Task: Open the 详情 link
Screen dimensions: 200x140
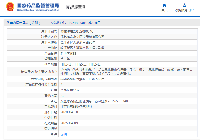Action: coord(63,135)
